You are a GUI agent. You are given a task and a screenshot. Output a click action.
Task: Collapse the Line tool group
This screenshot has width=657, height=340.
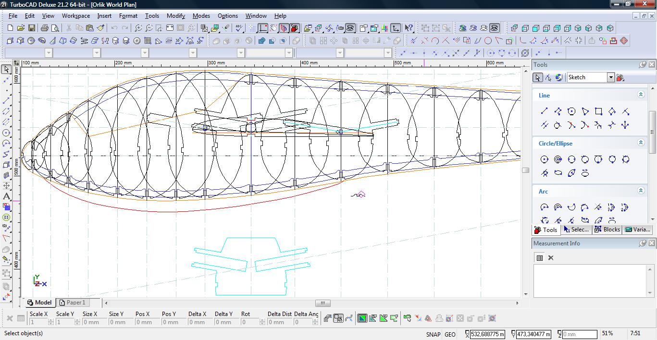641,95
